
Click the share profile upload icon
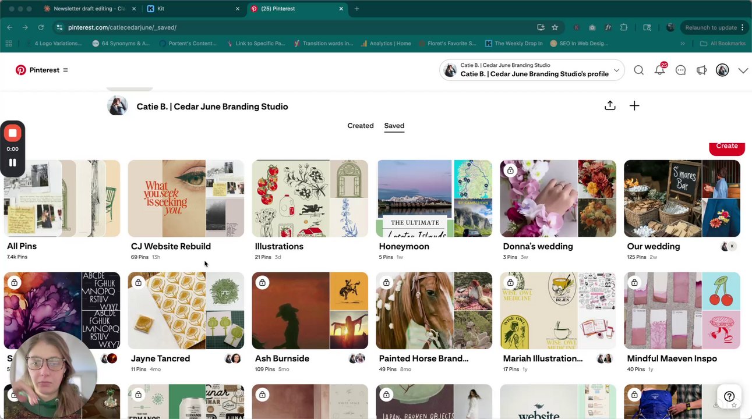pos(610,105)
